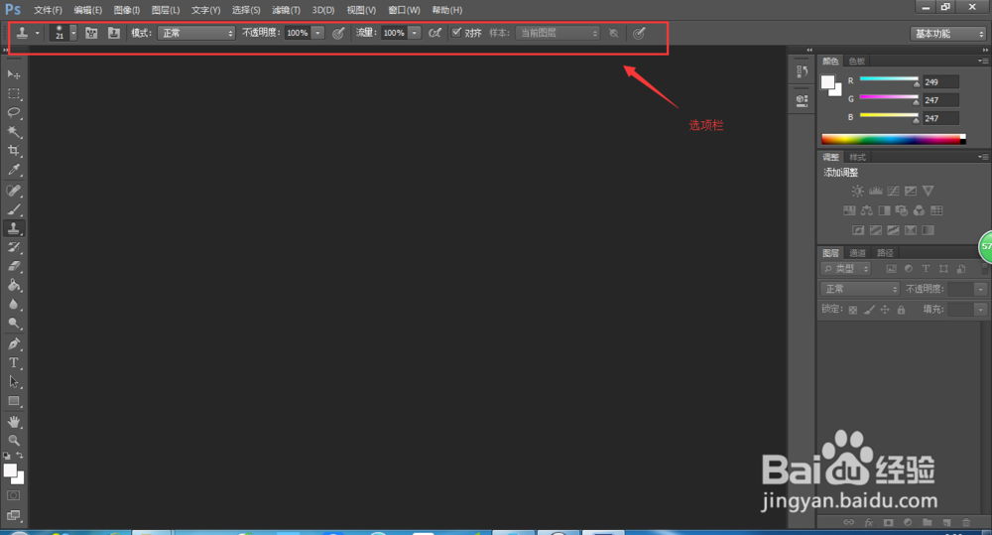Click the toolbar foreground color swatch
Screen dimensions: 992x535
tap(9, 470)
